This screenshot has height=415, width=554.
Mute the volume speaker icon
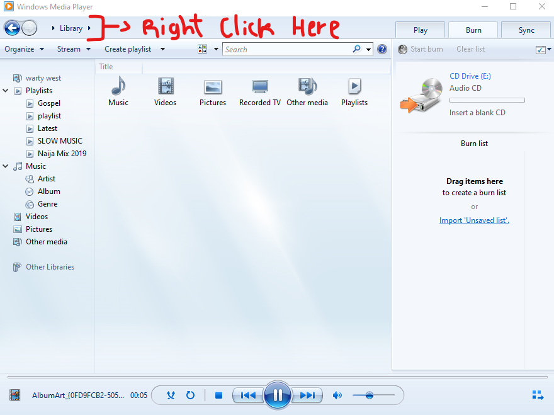pyautogui.click(x=337, y=395)
